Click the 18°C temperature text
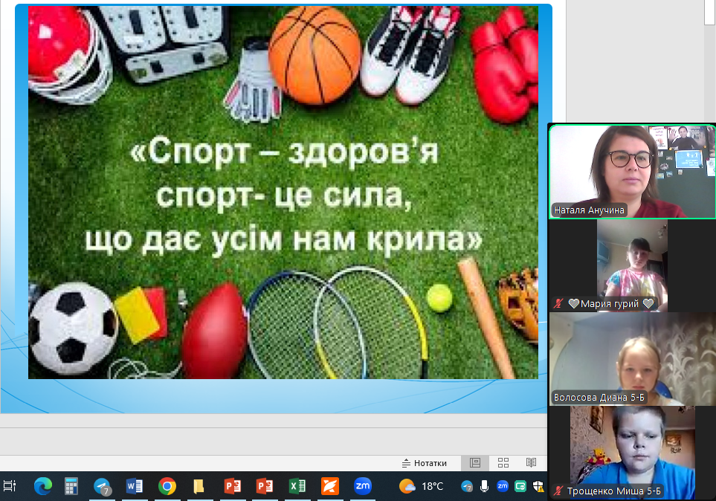The image size is (716, 501). (432, 486)
